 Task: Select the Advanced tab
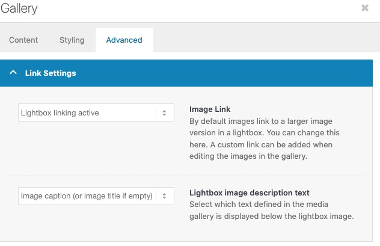point(124,40)
